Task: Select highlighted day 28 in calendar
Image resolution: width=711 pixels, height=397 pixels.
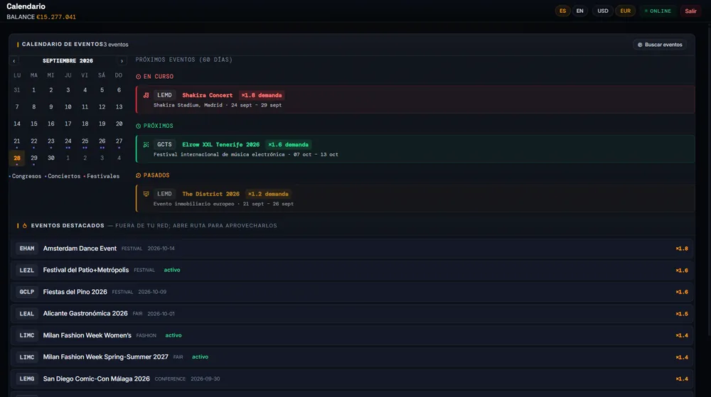Action: click(x=17, y=158)
